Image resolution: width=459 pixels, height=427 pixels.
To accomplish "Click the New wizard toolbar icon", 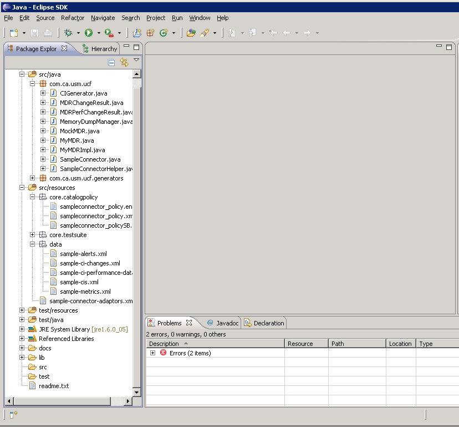I will pos(14,33).
